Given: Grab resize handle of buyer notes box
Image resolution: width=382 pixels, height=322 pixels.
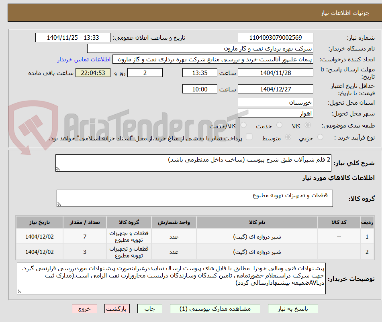Looking at the screenshot, I should [20, 292].
